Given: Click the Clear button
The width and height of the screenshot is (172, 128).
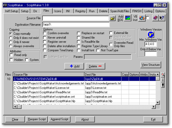Looking at the screenshot, I should click(x=15, y=119).
